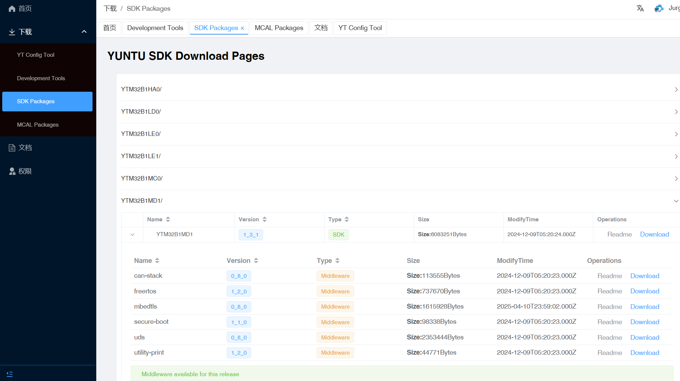Collapse the YTM32B1MD1 table row
Screen dimensions: 680x381
pos(132,235)
